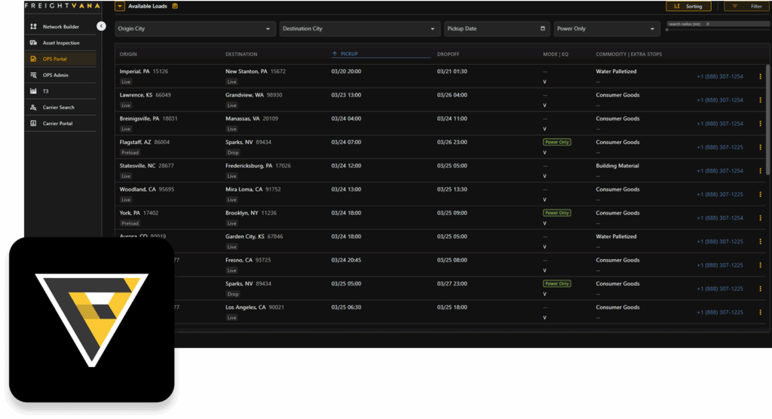
Task: Click the Pickup Date field
Action: tap(497, 29)
